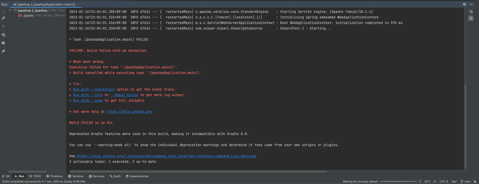Collapse the japshop run tree node
Viewport: 479px width, 184px height.
pyautogui.click(x=10, y=10)
